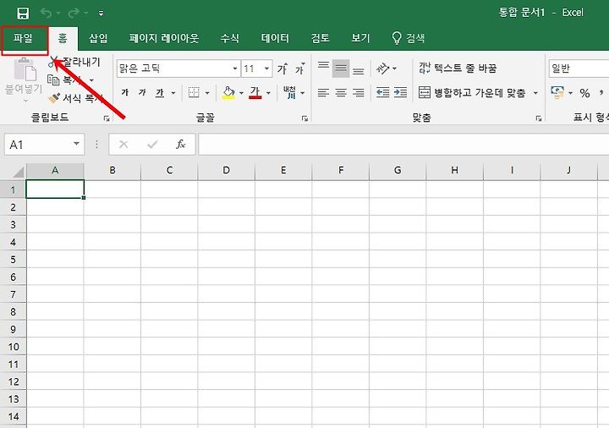Open the 클립보드 group dialog launcher

click(x=107, y=118)
